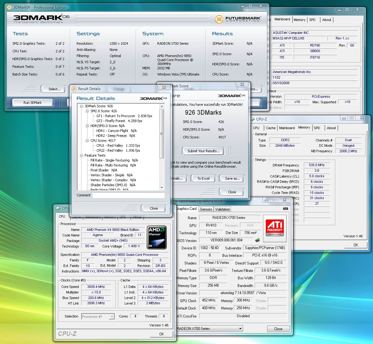Collapse the Feature Tests node
Screen dimensions: 373x344
click(x=82, y=155)
